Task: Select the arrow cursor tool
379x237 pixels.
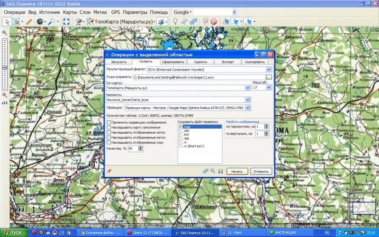Action: tap(6, 21)
